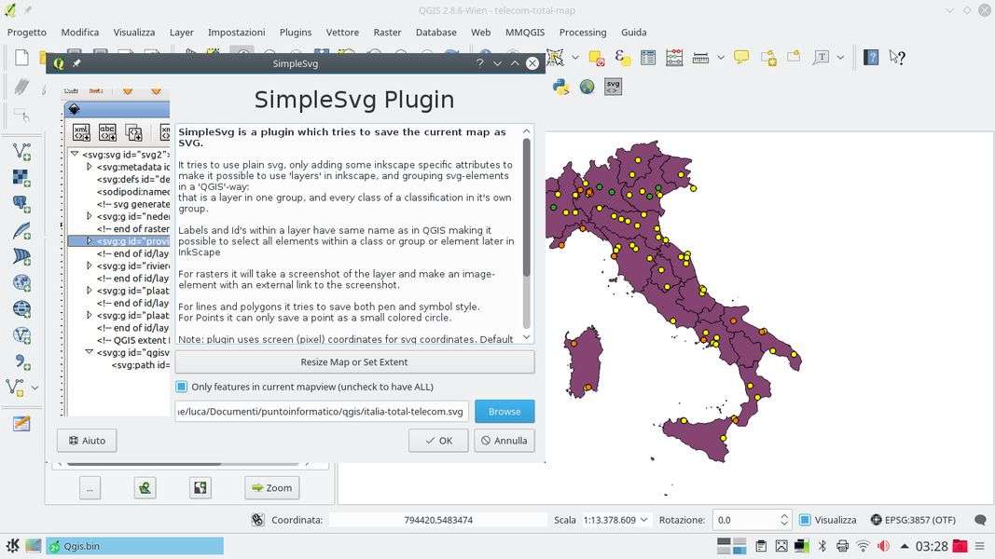Click the Add Raster Layer icon

21,177
